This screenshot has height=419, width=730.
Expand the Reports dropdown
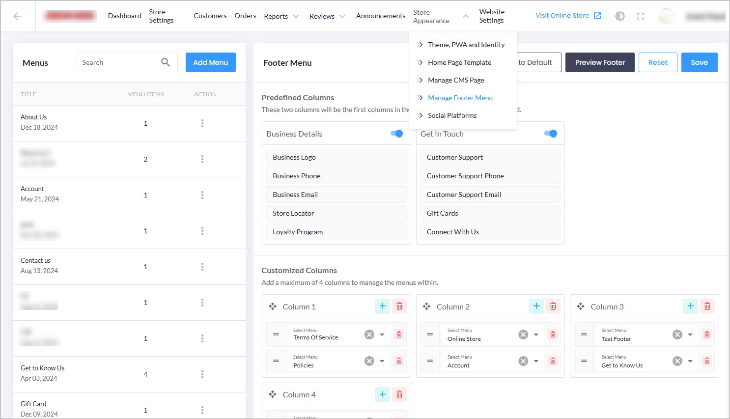[x=296, y=16]
